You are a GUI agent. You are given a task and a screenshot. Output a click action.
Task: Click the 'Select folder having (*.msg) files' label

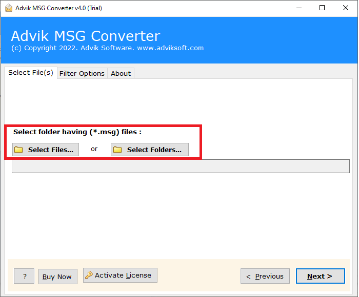point(77,132)
